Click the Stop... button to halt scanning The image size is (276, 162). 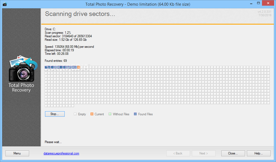pyautogui.click(x=55, y=114)
